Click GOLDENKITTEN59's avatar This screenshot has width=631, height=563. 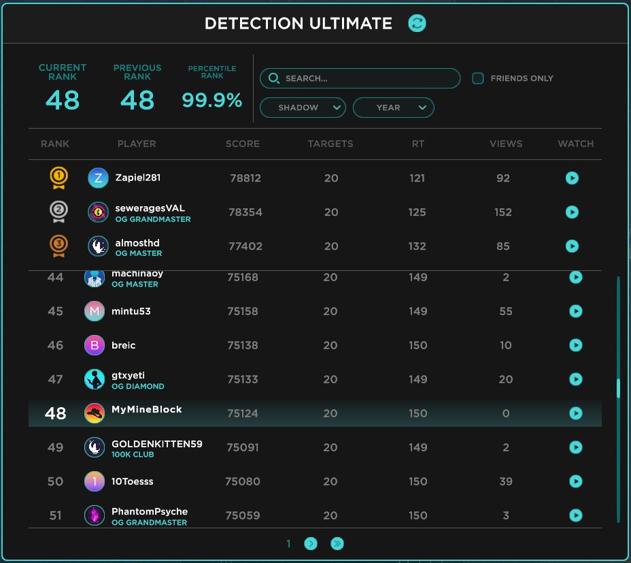pos(95,447)
